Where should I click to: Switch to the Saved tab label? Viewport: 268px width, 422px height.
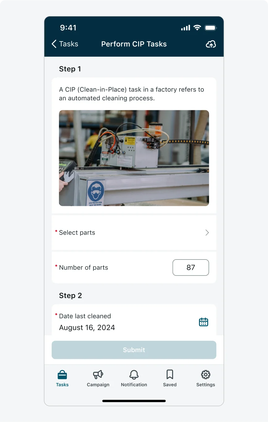pos(170,385)
